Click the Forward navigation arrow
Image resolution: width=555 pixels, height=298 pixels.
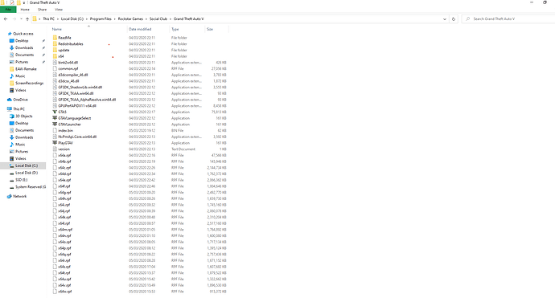coord(14,19)
